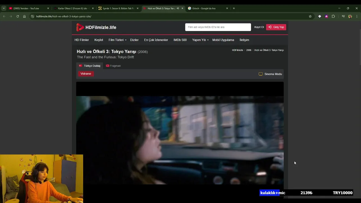This screenshot has height=203, width=361.
Task: Open HD Filmler menu item
Action: click(x=82, y=40)
